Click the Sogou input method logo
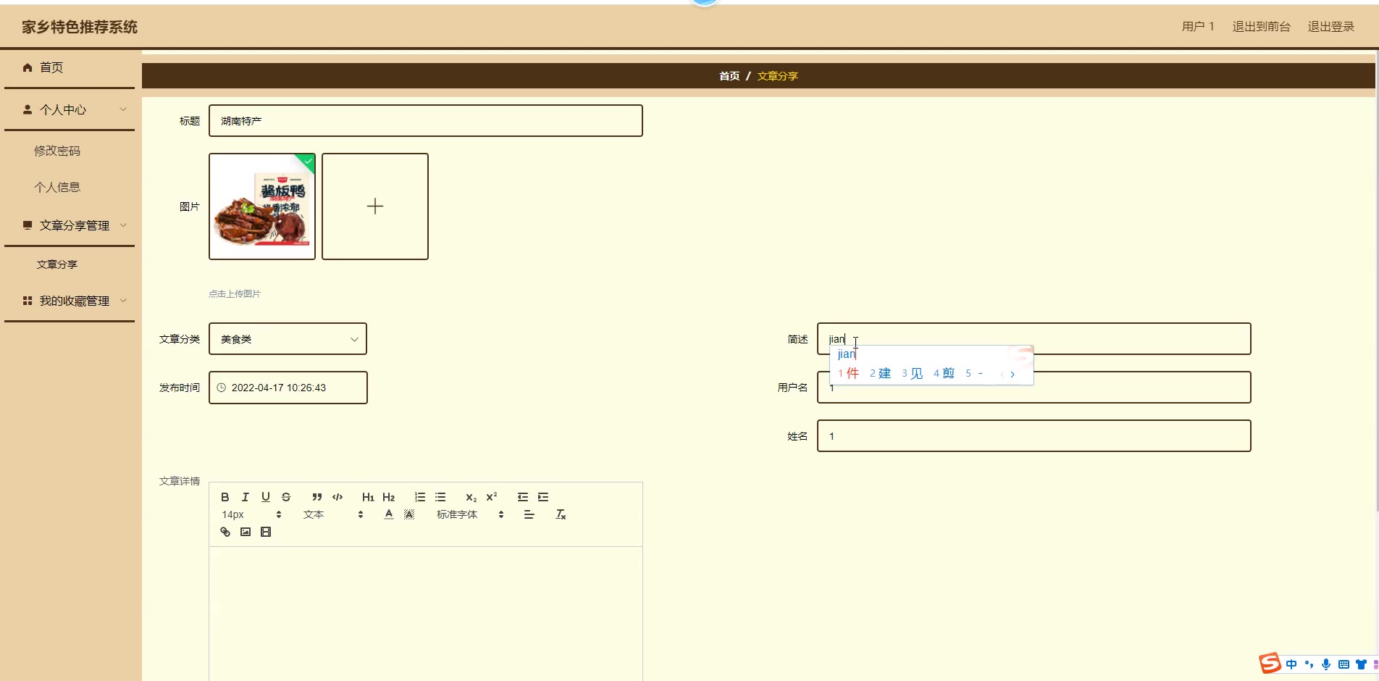Screen dimensions: 1379x681 [1270, 663]
